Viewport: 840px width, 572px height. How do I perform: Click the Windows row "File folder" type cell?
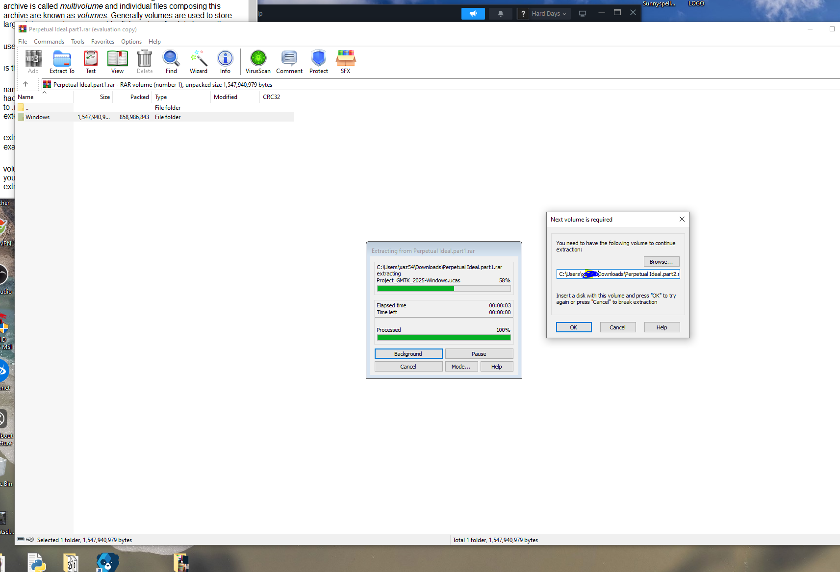pos(168,117)
